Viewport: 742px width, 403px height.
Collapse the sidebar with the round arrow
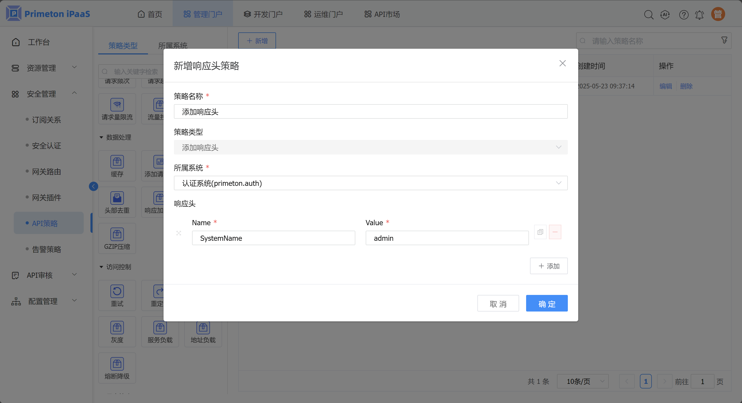pos(93,186)
